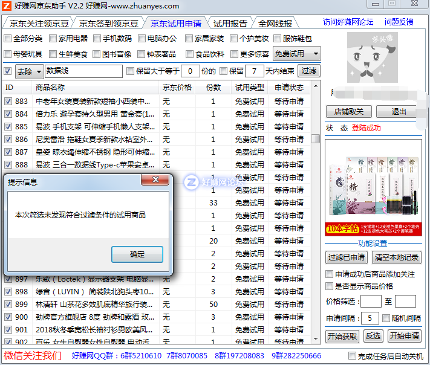Screen dimensions: 430x365
Task: Enable 完成任务后自动关机 checkbox
Action: (x=352, y=356)
